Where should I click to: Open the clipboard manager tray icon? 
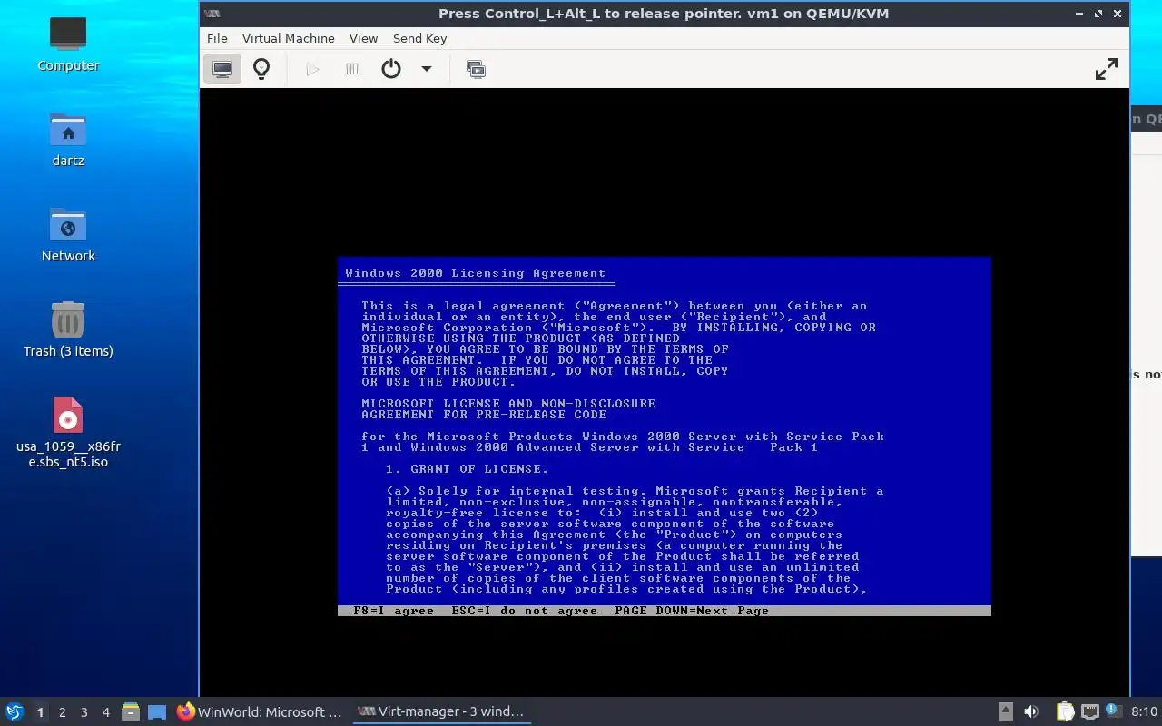click(1065, 712)
